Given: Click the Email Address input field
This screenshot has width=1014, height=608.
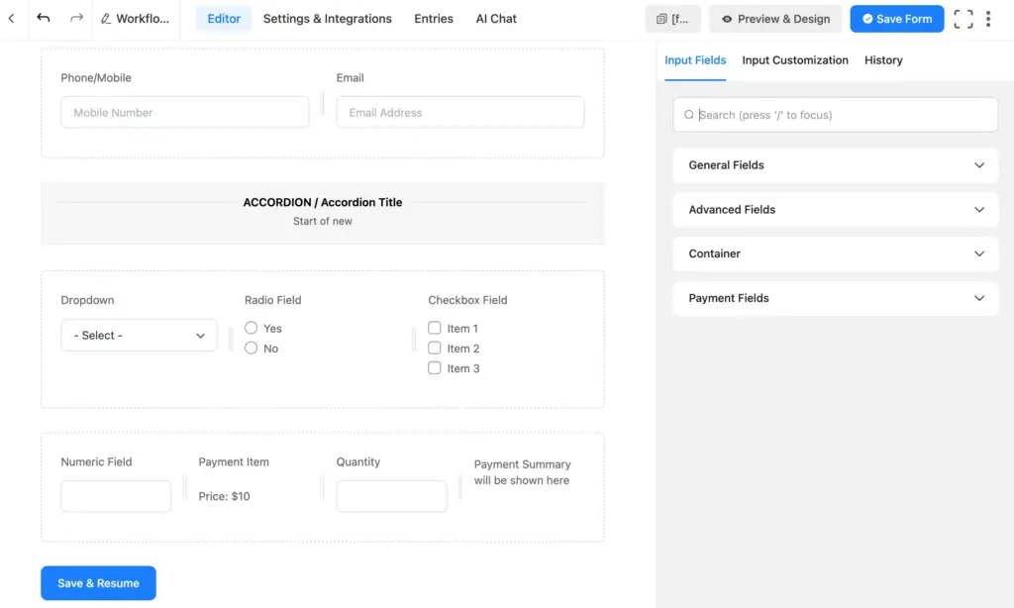Looking at the screenshot, I should (460, 112).
